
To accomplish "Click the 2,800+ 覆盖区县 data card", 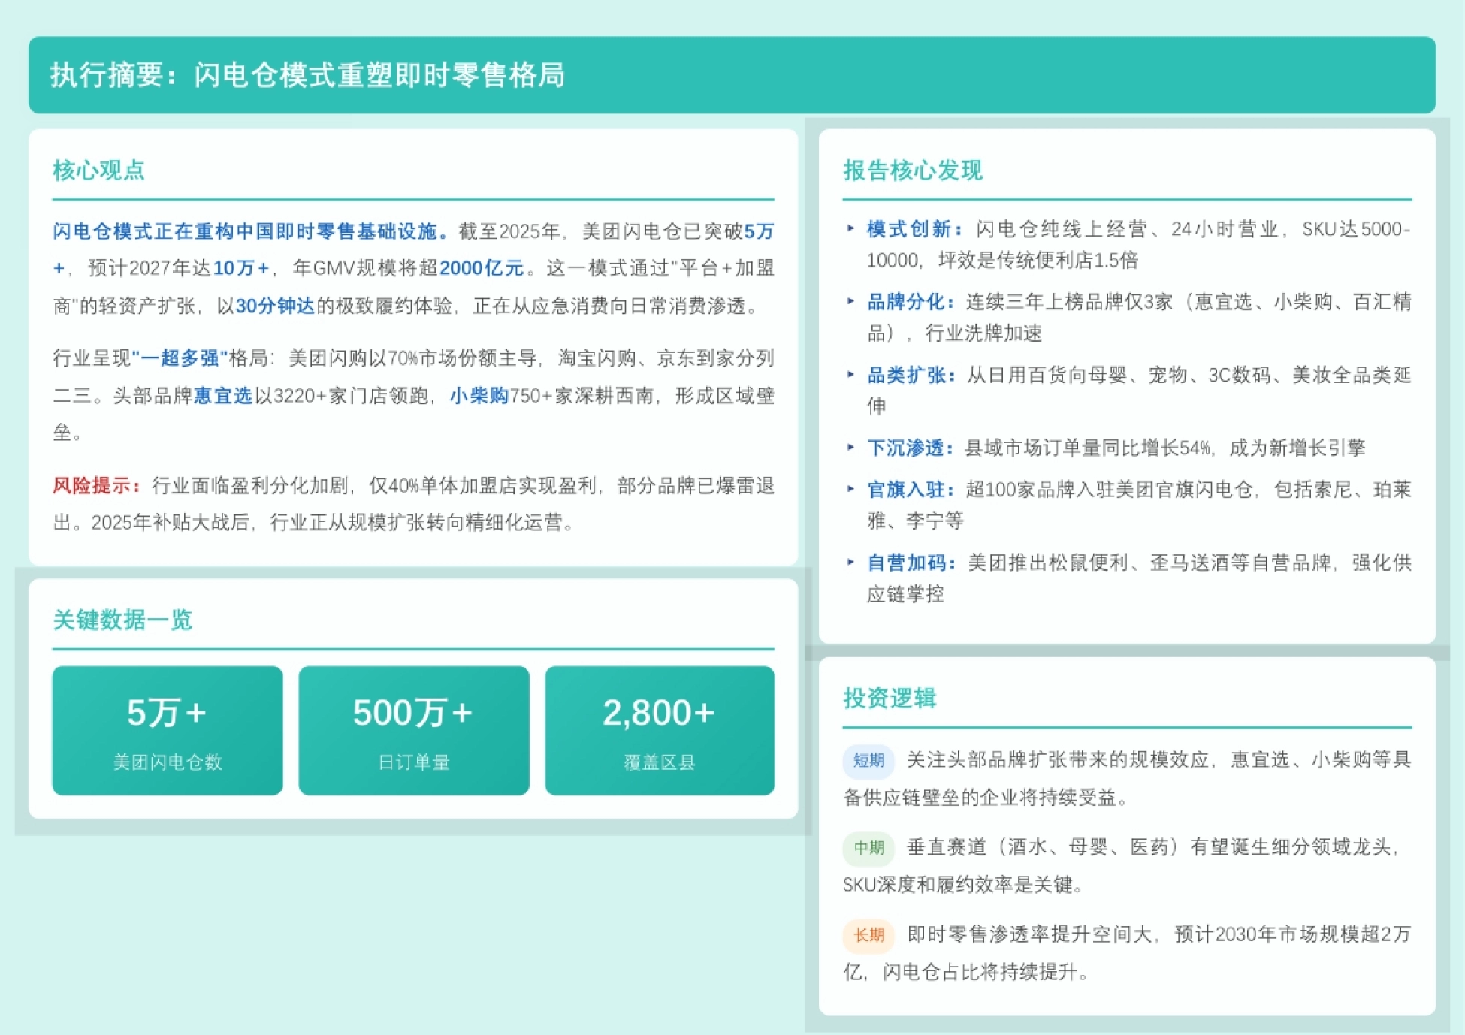I will tap(660, 730).
